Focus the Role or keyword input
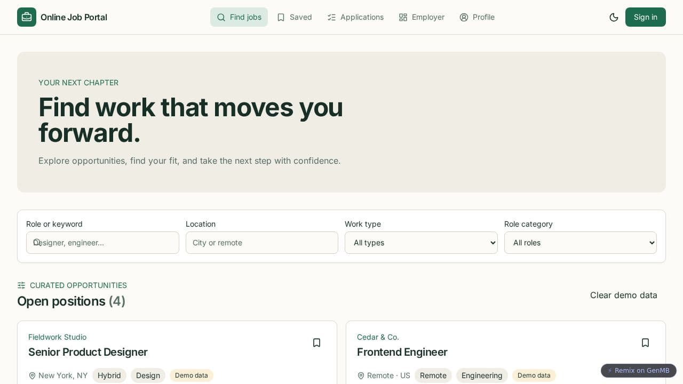The width and height of the screenshot is (683, 384). 102,243
